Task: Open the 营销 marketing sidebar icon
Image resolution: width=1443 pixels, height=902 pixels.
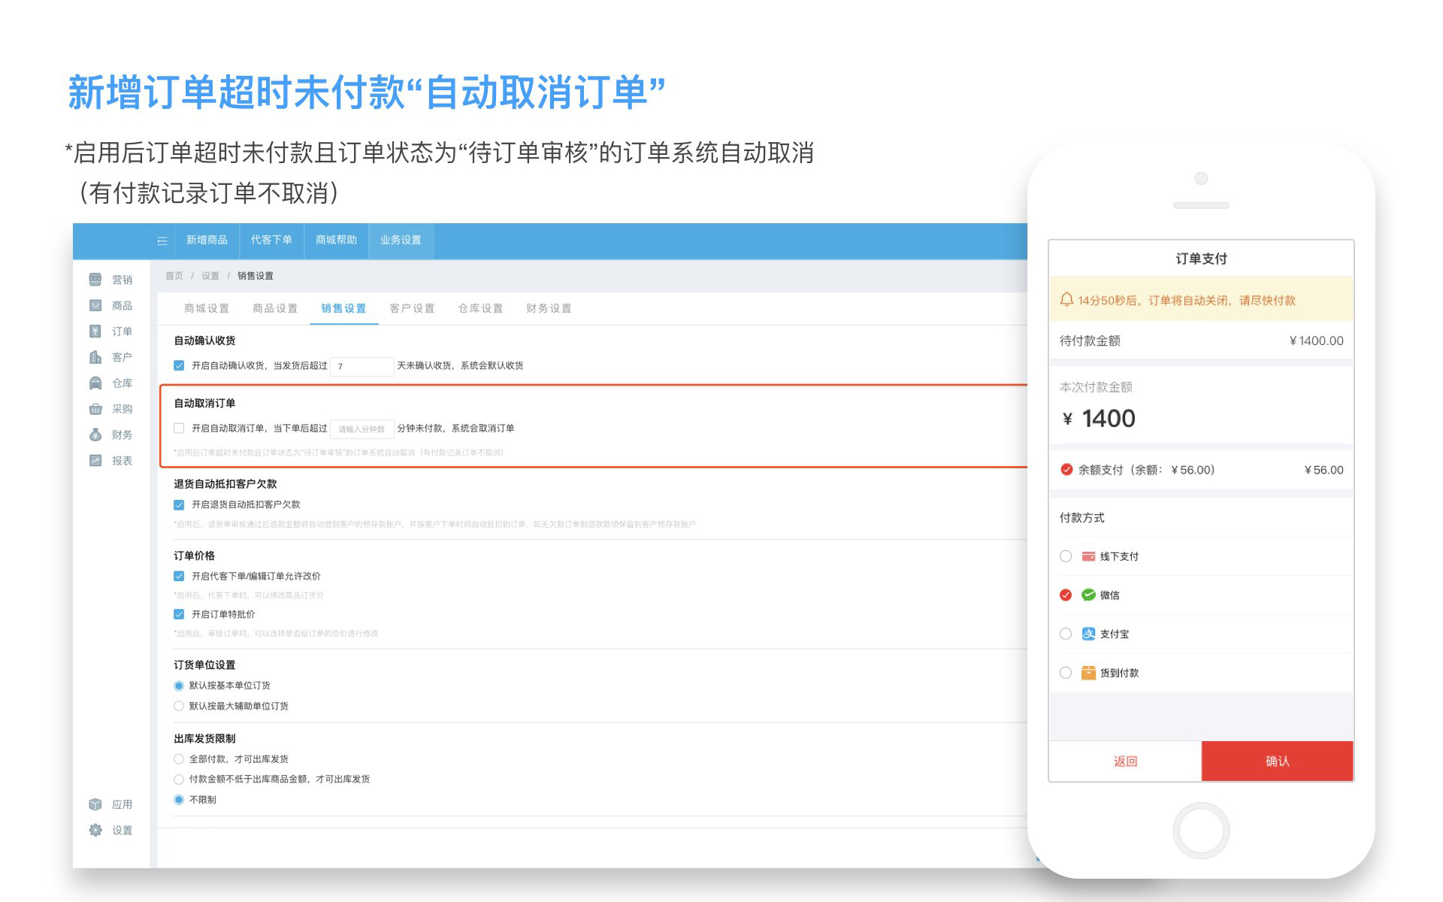Action: tap(95, 280)
